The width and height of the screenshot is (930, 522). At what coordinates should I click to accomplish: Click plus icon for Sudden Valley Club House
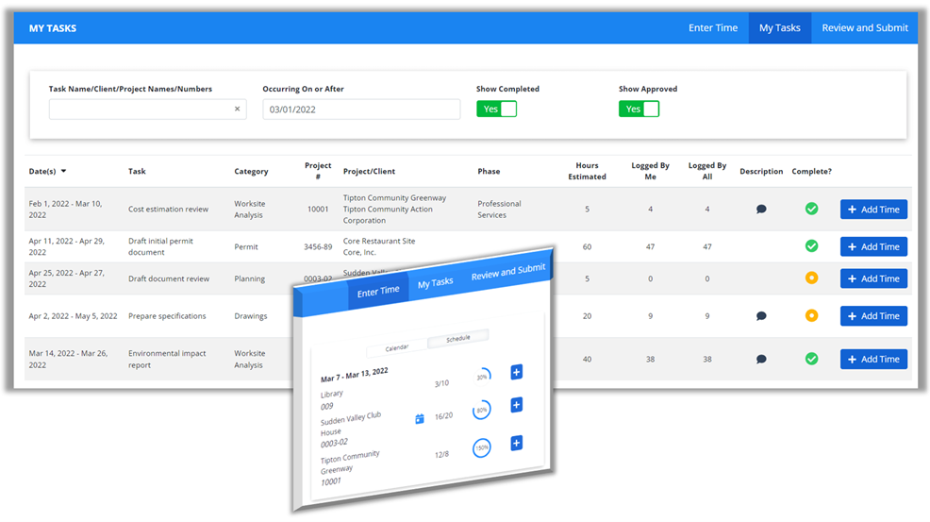[516, 405]
